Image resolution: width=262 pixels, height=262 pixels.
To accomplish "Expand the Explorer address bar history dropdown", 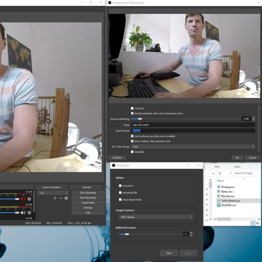I will (213, 173).
